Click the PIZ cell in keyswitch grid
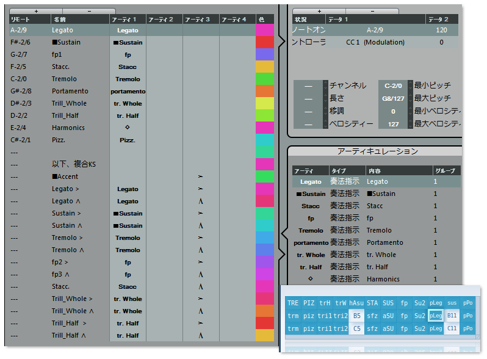 coord(309,303)
